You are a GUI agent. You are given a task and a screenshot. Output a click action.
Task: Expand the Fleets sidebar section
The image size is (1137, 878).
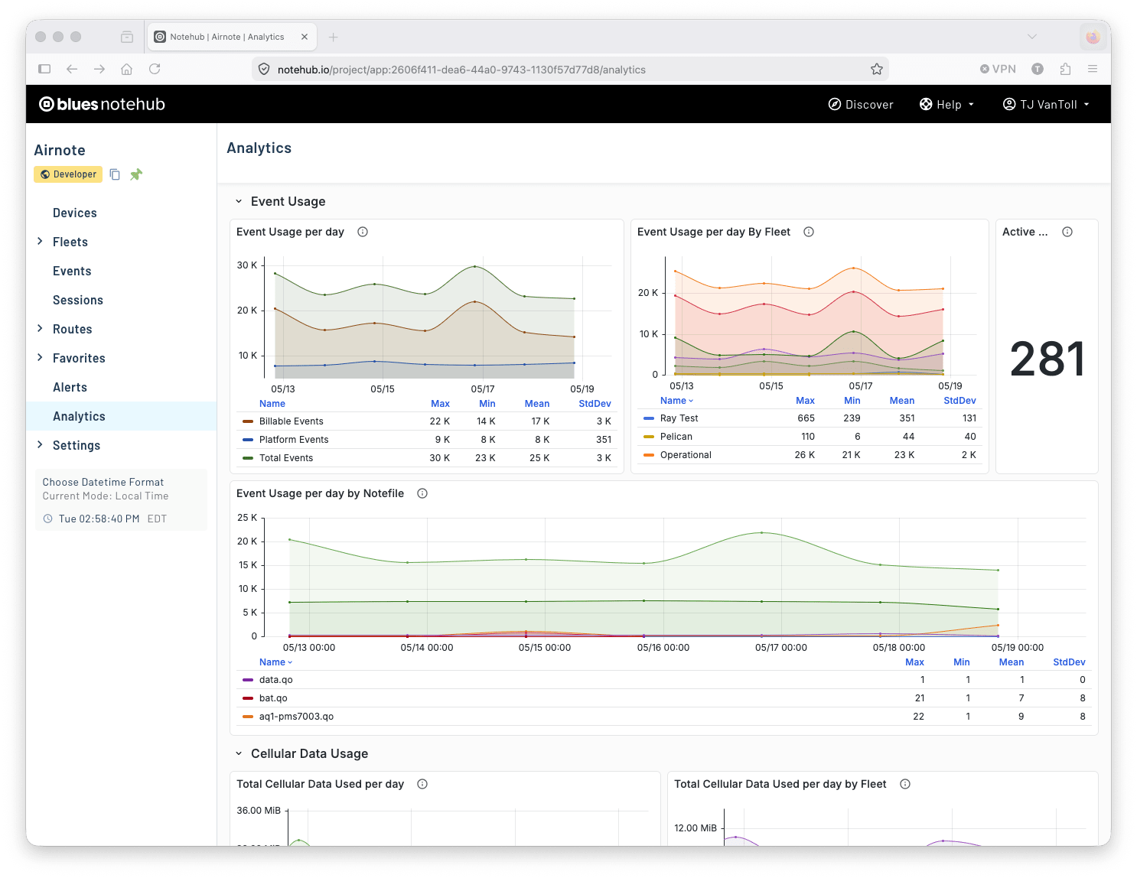[40, 242]
